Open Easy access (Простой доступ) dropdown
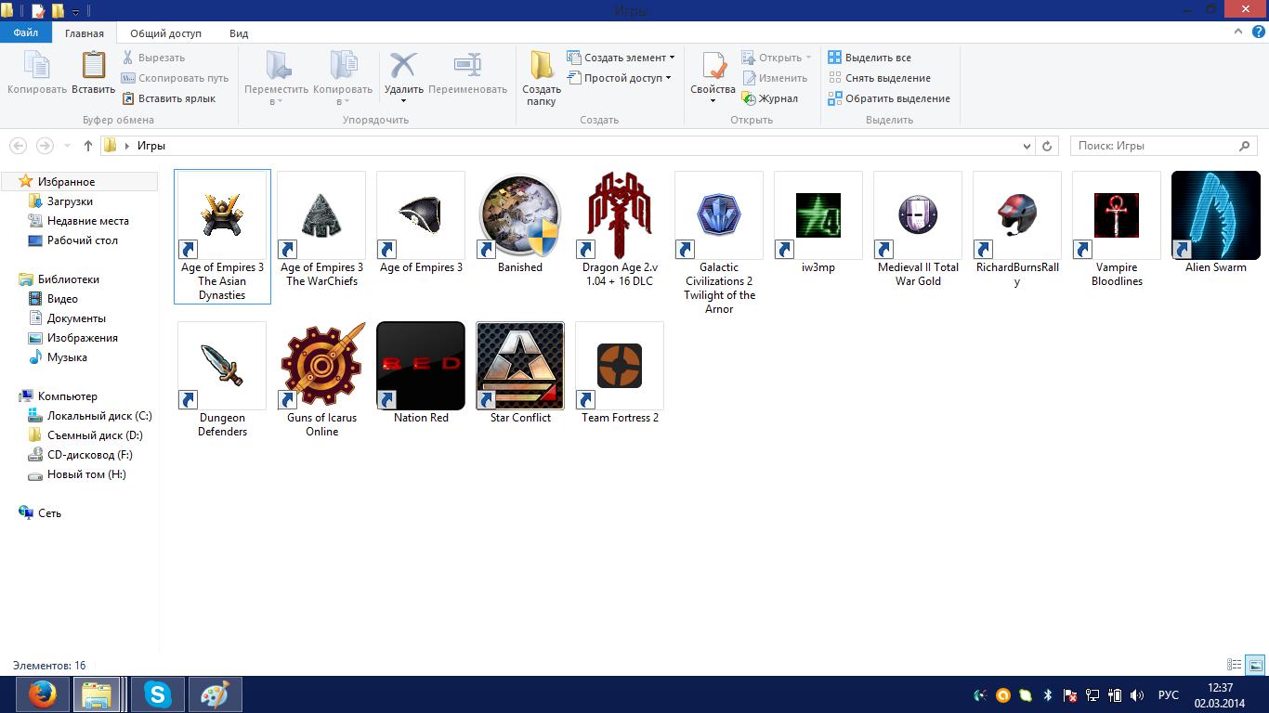Image resolution: width=1269 pixels, height=713 pixels. point(619,78)
